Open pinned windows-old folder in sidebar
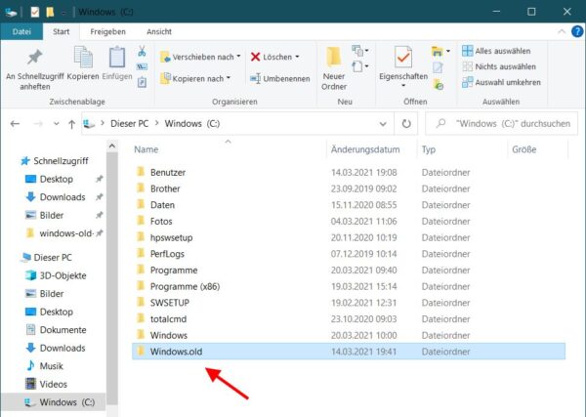Screen dimensions: 586x417 click(x=61, y=233)
